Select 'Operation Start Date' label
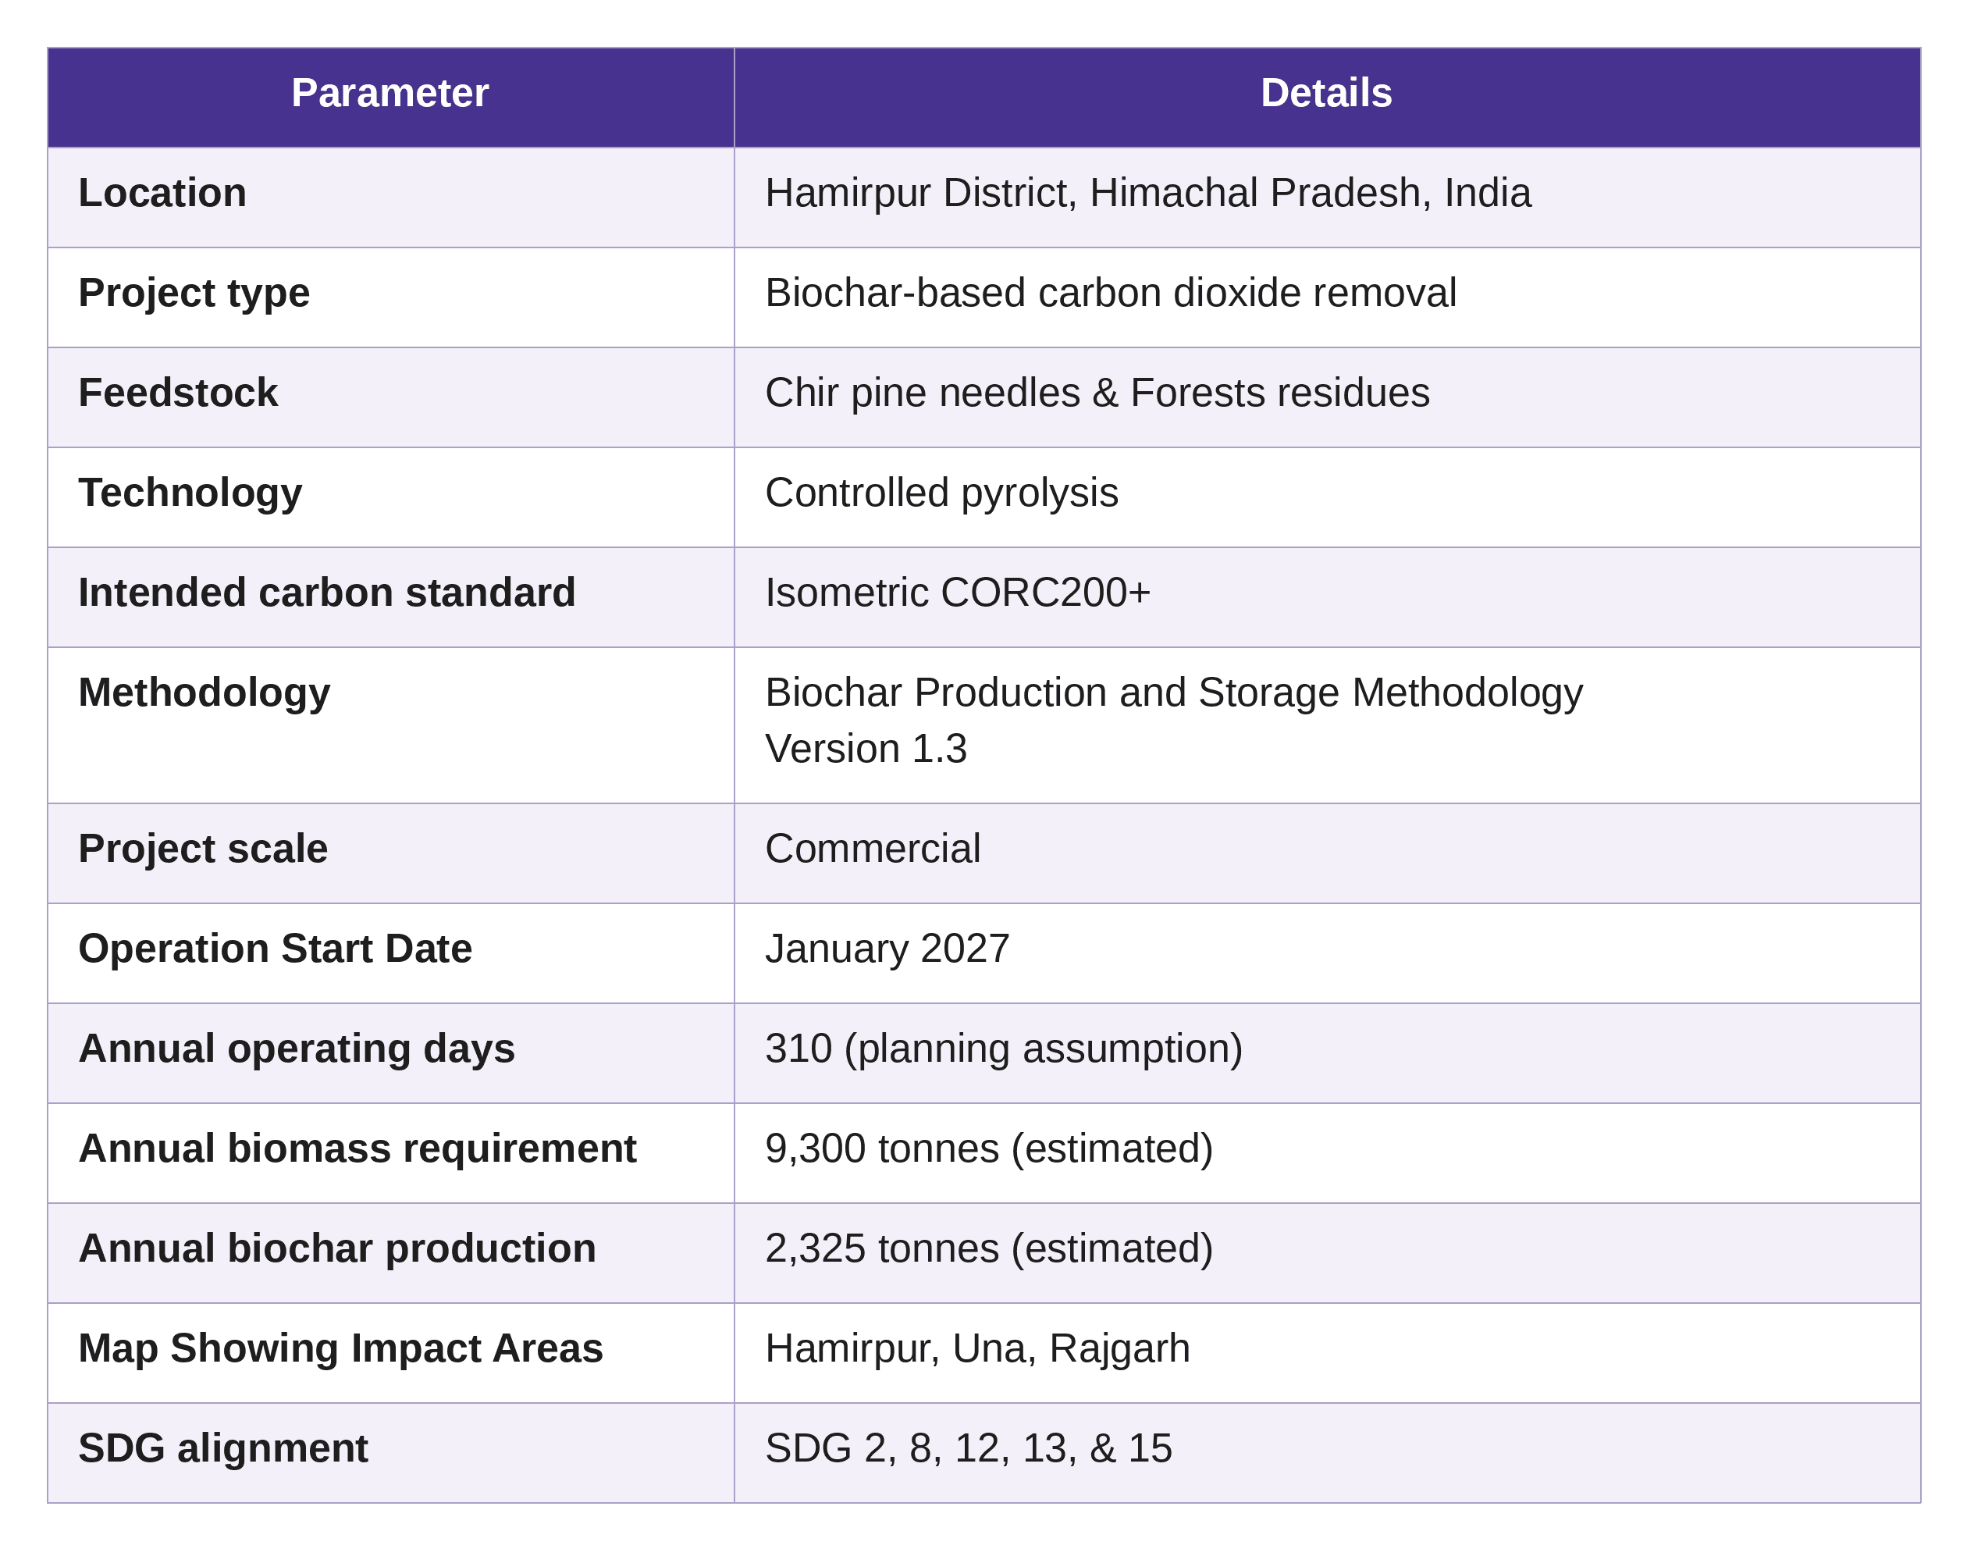This screenshot has width=1967, height=1549. [276, 949]
